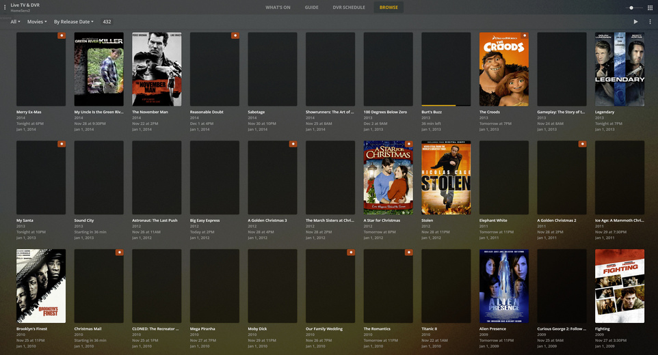
Task: Click 'Tonight at 6PM' under Merry Ex-Mas
Action: coord(30,124)
